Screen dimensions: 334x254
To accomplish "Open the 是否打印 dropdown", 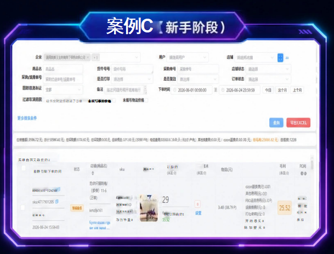I will (x=132, y=79).
